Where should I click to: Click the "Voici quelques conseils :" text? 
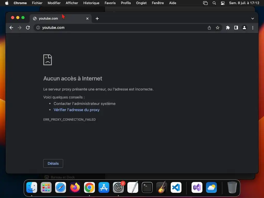click(x=64, y=97)
